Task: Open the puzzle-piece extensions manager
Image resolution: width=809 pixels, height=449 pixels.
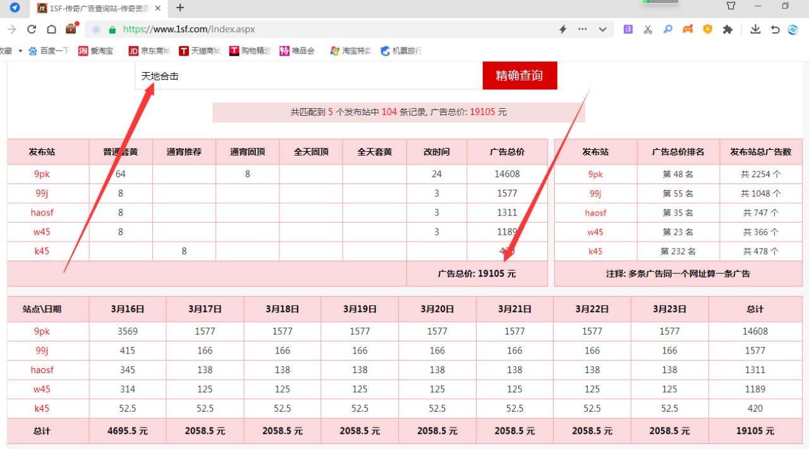Action: coord(727,29)
